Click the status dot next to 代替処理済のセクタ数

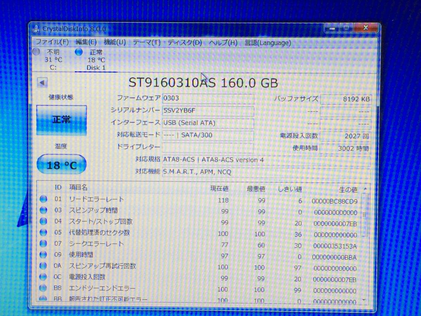(43, 232)
